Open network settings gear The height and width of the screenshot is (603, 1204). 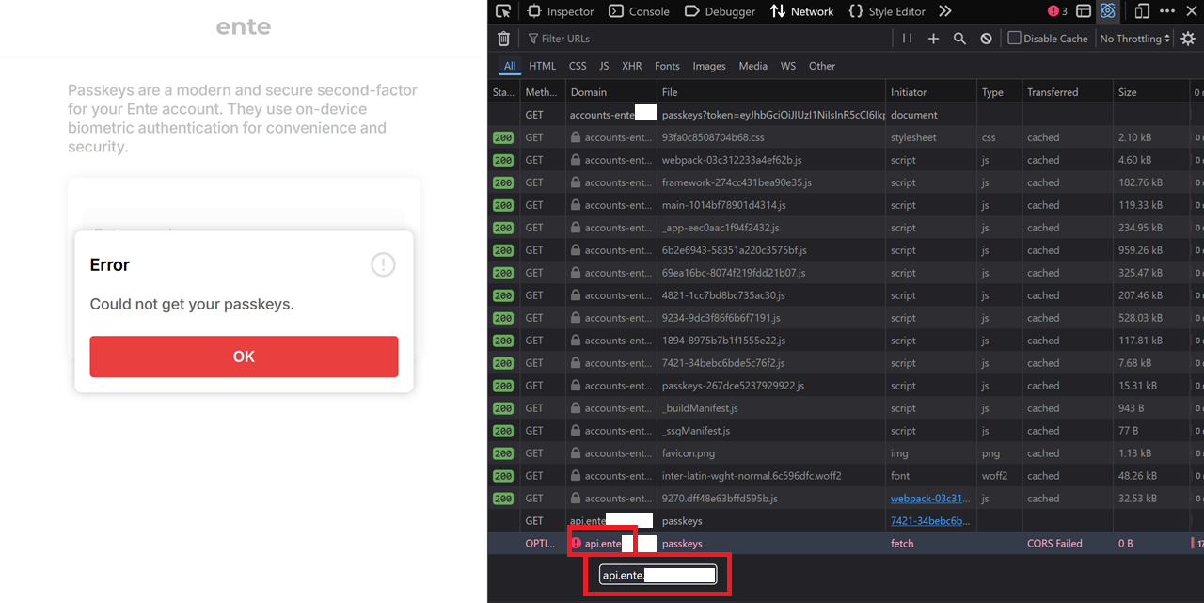click(x=1188, y=39)
